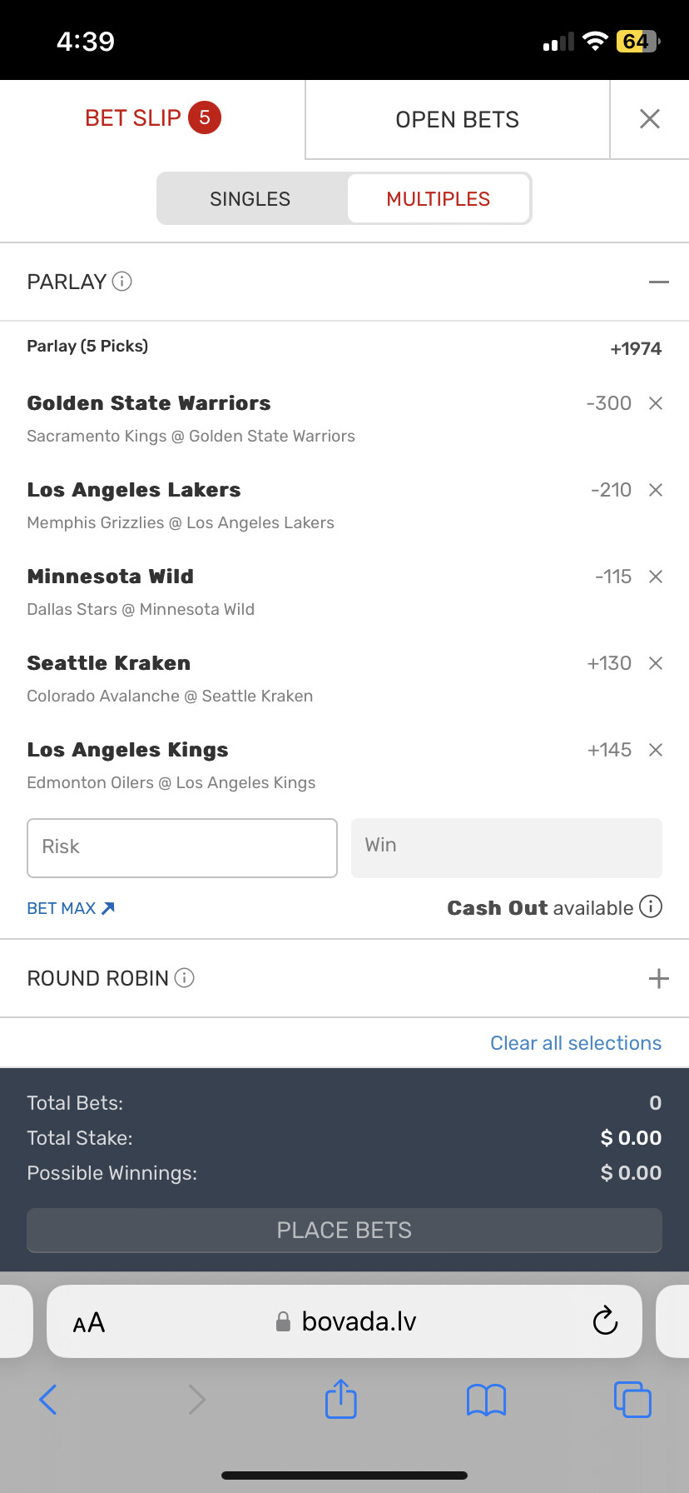This screenshot has height=1493, width=689.
Task: Tap the Bet Max link
Action: 71,908
